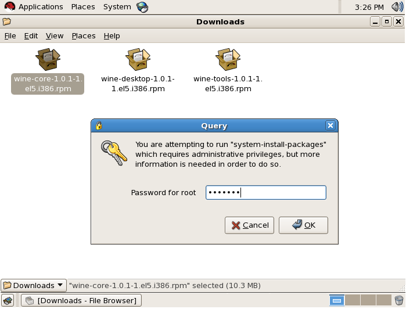The width and height of the screenshot is (406, 309).
Task: Minimize the Downloads window
Action: tap(375, 21)
